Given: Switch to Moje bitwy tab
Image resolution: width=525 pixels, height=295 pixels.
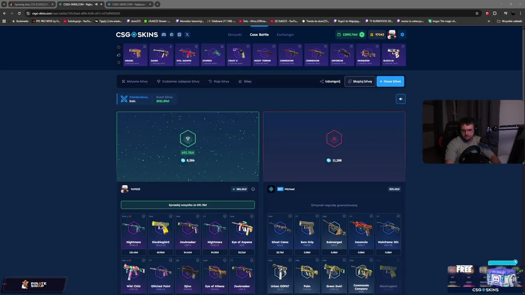Looking at the screenshot, I should (219, 82).
